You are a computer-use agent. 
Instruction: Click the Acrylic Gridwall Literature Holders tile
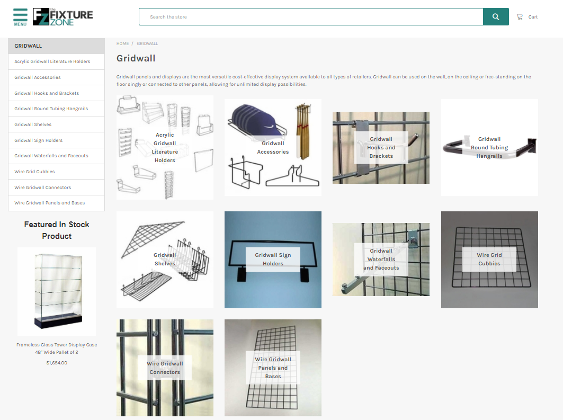tap(165, 147)
